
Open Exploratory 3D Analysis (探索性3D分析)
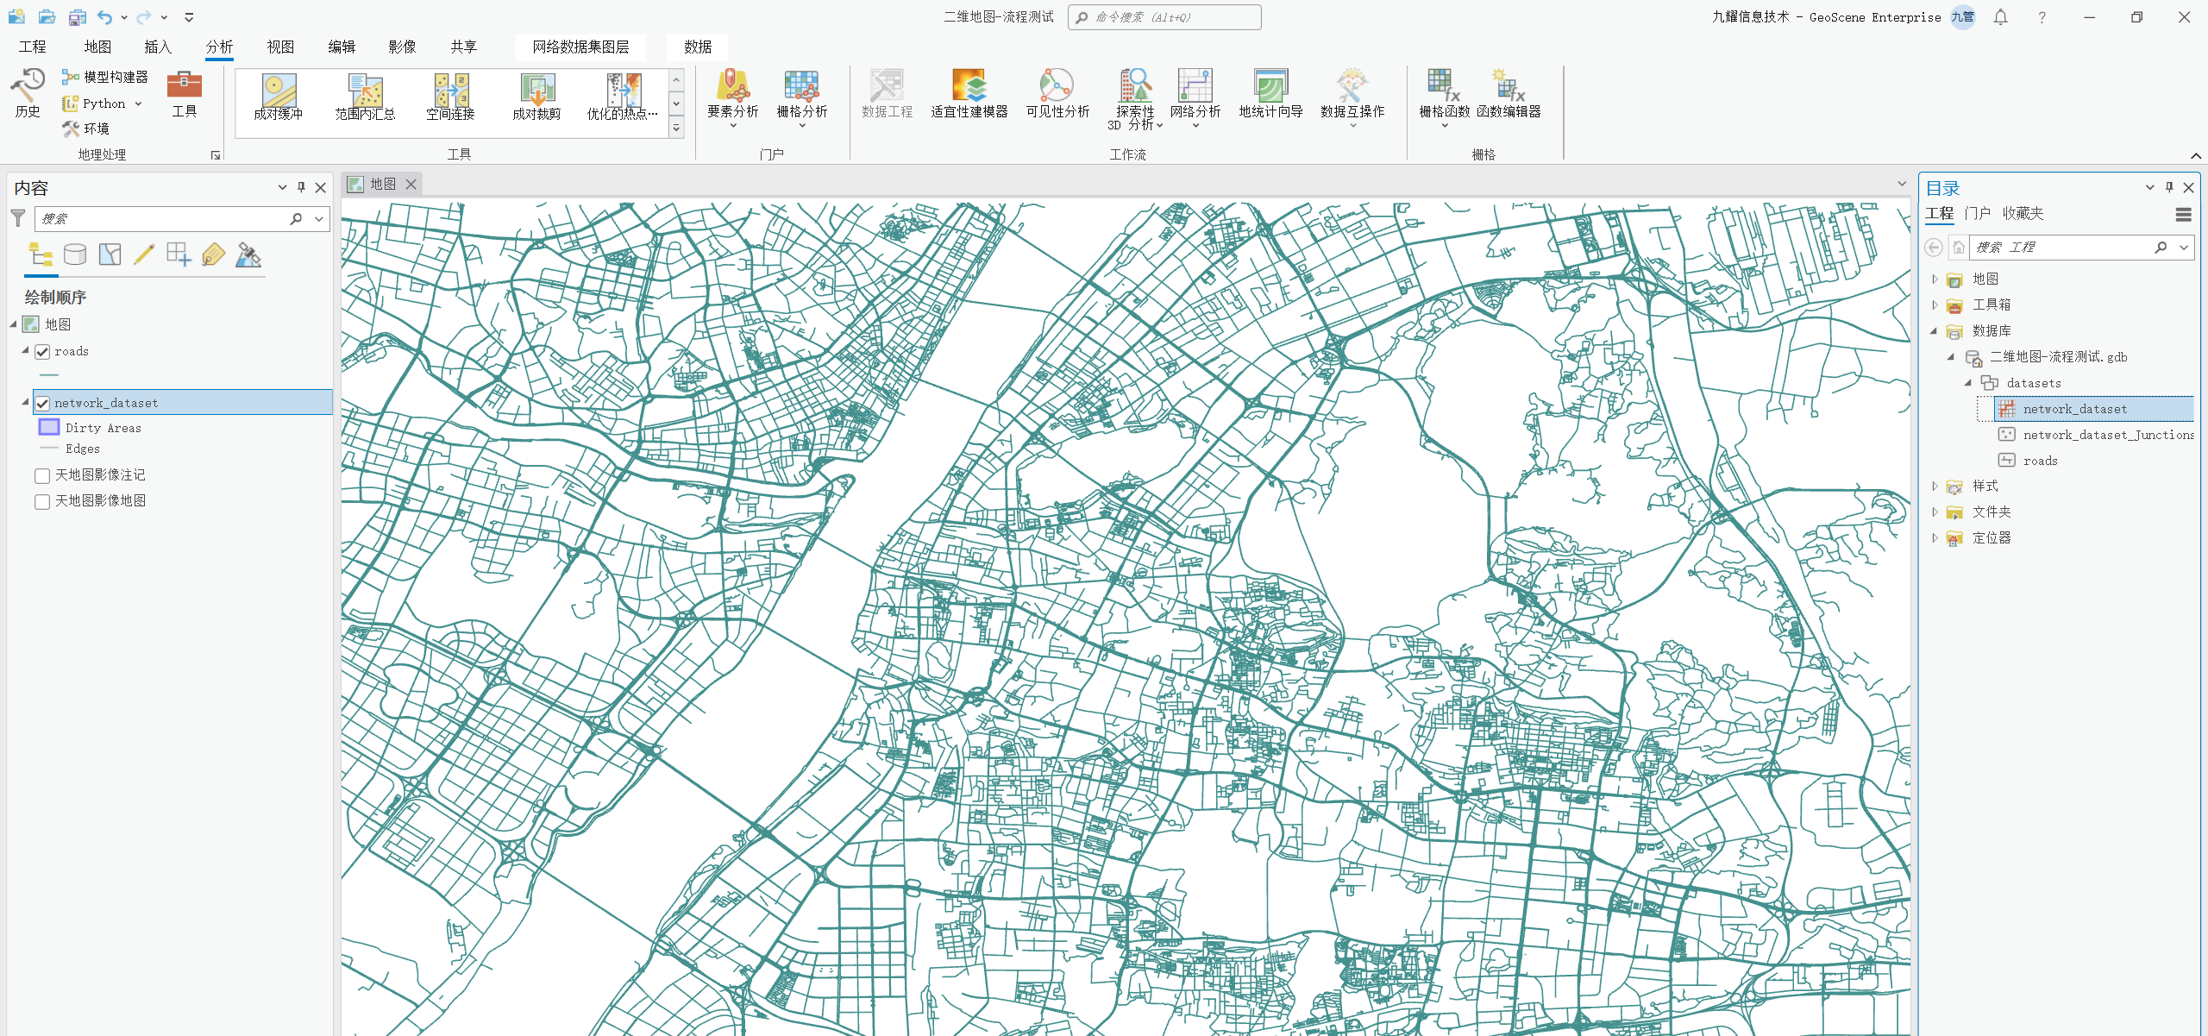1135,99
